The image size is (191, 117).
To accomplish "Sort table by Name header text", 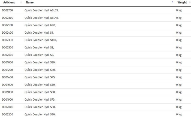I will click(30, 2).
